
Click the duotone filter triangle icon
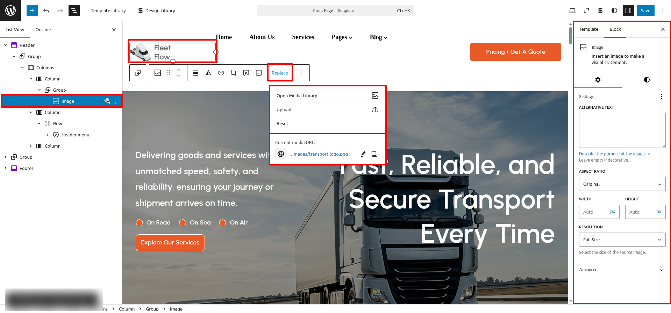208,73
